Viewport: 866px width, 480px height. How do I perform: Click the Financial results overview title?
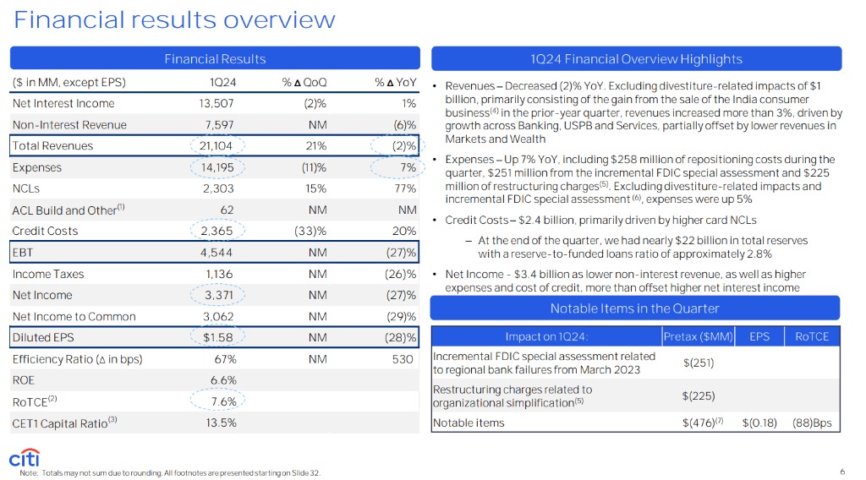pos(174,20)
